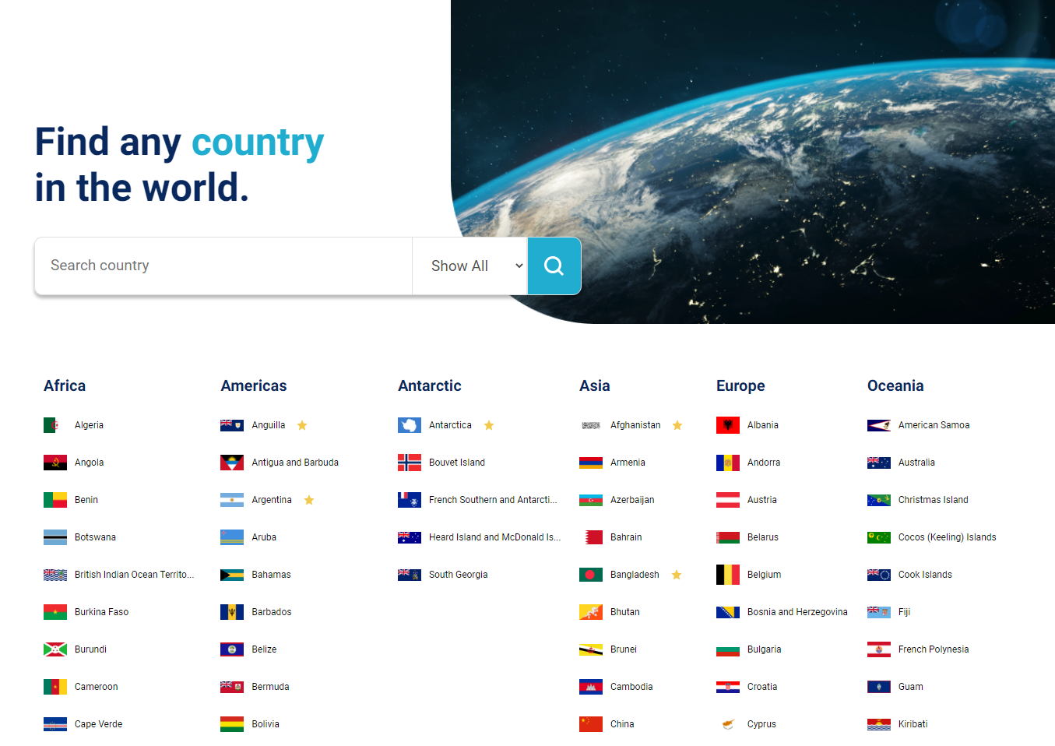The width and height of the screenshot is (1055, 746).
Task: Click the Cambodia country name
Action: tap(631, 687)
